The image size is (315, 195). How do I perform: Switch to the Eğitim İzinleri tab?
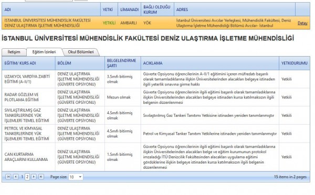(x=44, y=52)
